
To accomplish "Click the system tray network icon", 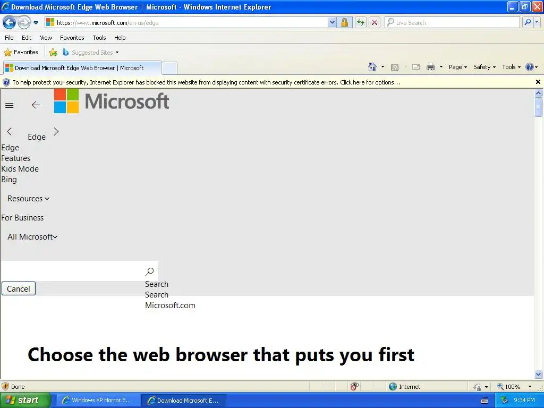I will pyautogui.click(x=505, y=401).
